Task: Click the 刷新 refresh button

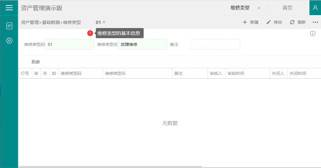Action: point(298,22)
